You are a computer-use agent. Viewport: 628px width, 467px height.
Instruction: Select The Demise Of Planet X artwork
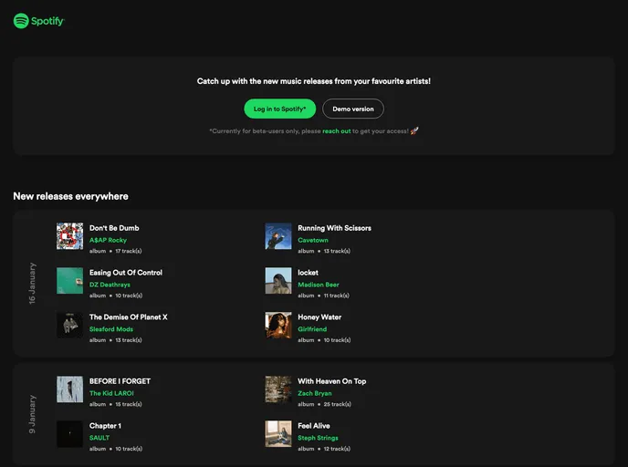[69, 326]
